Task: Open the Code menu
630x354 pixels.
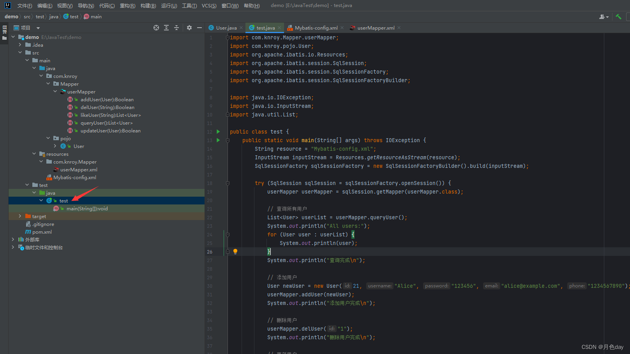Action: 107,5
